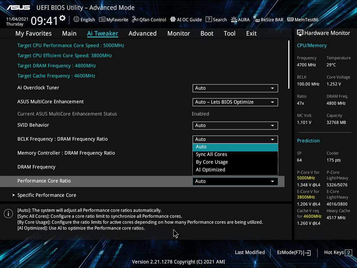Click Target DRAM Frequency : 4800MHz text
The height and width of the screenshot is (268, 357).
(x=56, y=66)
